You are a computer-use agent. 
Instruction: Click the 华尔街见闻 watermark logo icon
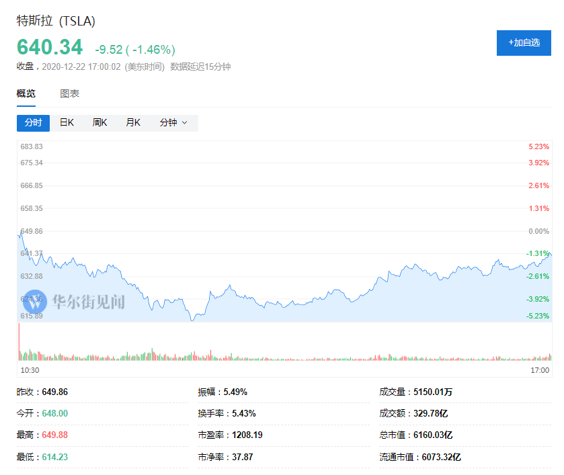(x=34, y=303)
